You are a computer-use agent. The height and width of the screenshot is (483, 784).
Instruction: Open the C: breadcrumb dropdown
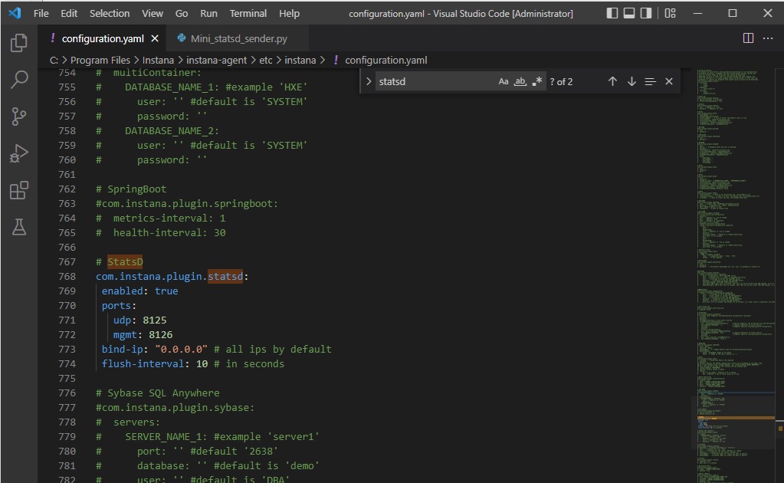coord(54,60)
